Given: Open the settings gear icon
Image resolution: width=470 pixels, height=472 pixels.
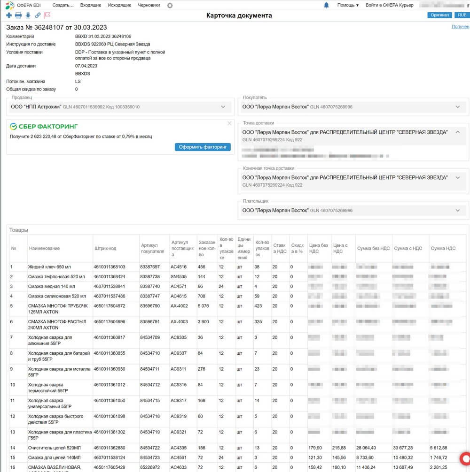Looking at the screenshot, I should [x=170, y=5].
